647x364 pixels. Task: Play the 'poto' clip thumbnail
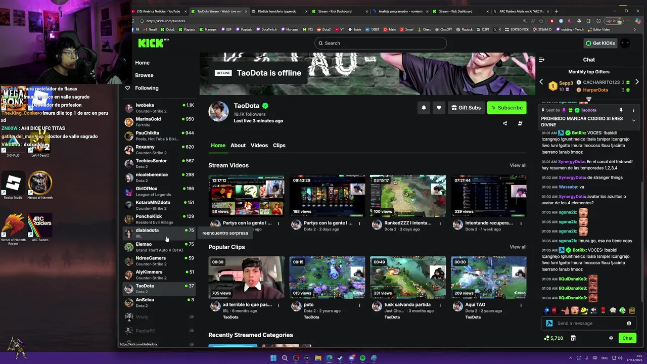(327, 278)
